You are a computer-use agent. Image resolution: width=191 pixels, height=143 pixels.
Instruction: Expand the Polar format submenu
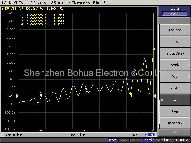point(175,77)
